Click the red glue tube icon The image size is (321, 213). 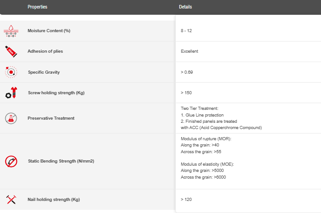tap(11, 51)
